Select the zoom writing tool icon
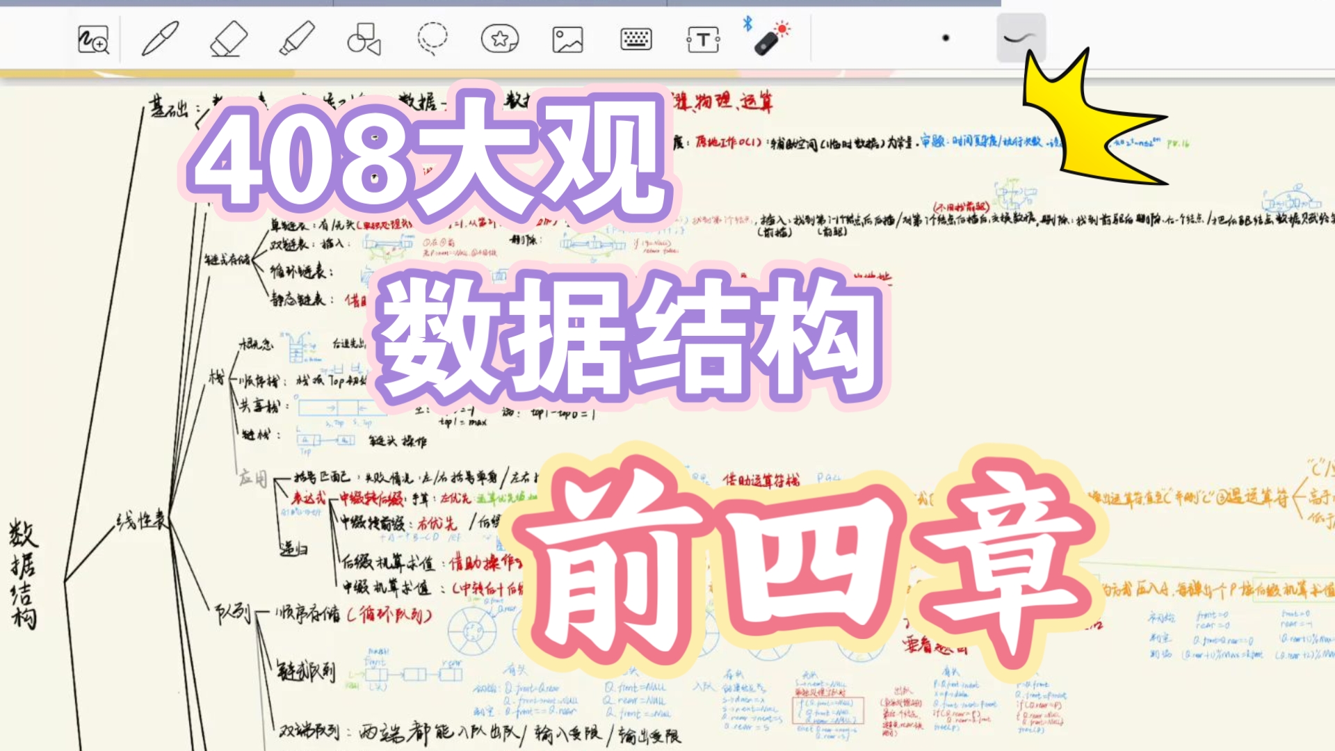The image size is (1335, 751). pos(93,39)
